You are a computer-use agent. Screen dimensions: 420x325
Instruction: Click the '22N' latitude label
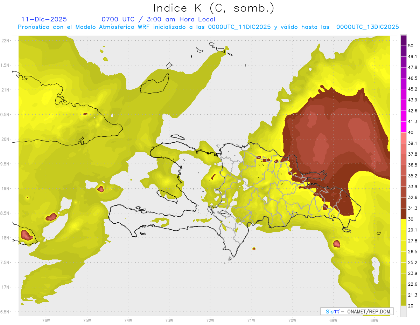(x=6, y=41)
